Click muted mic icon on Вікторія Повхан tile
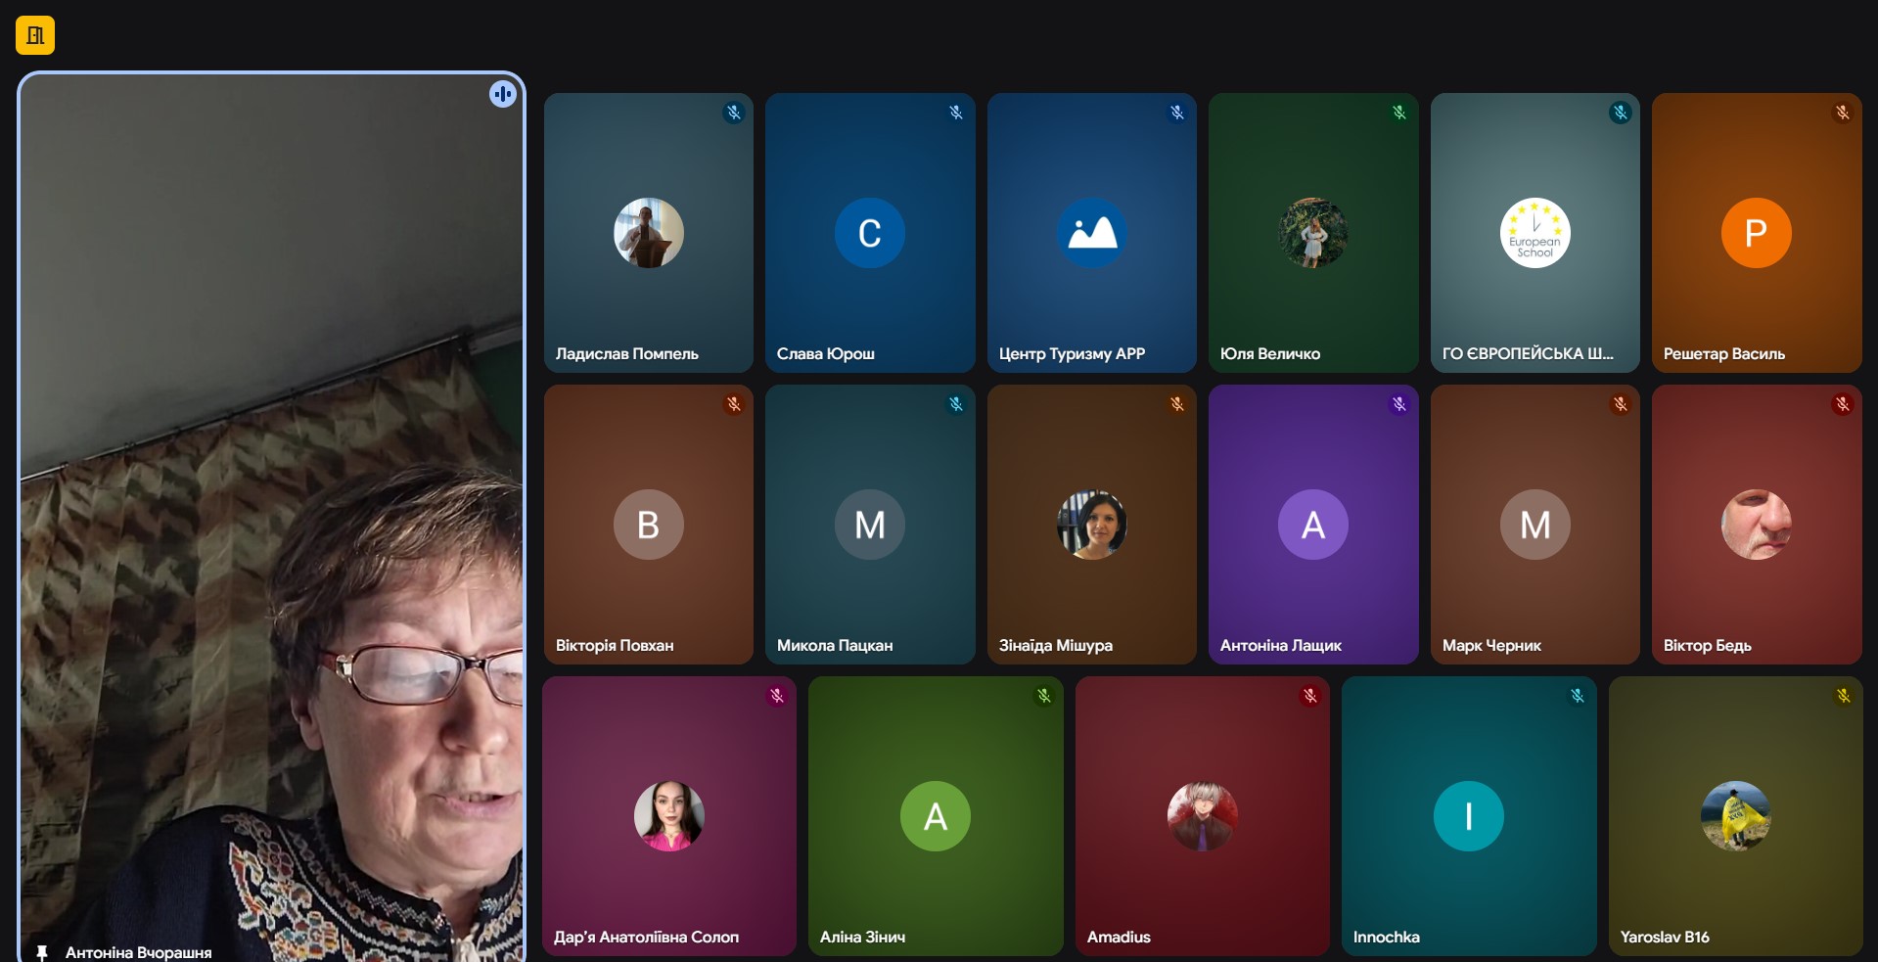 point(734,404)
